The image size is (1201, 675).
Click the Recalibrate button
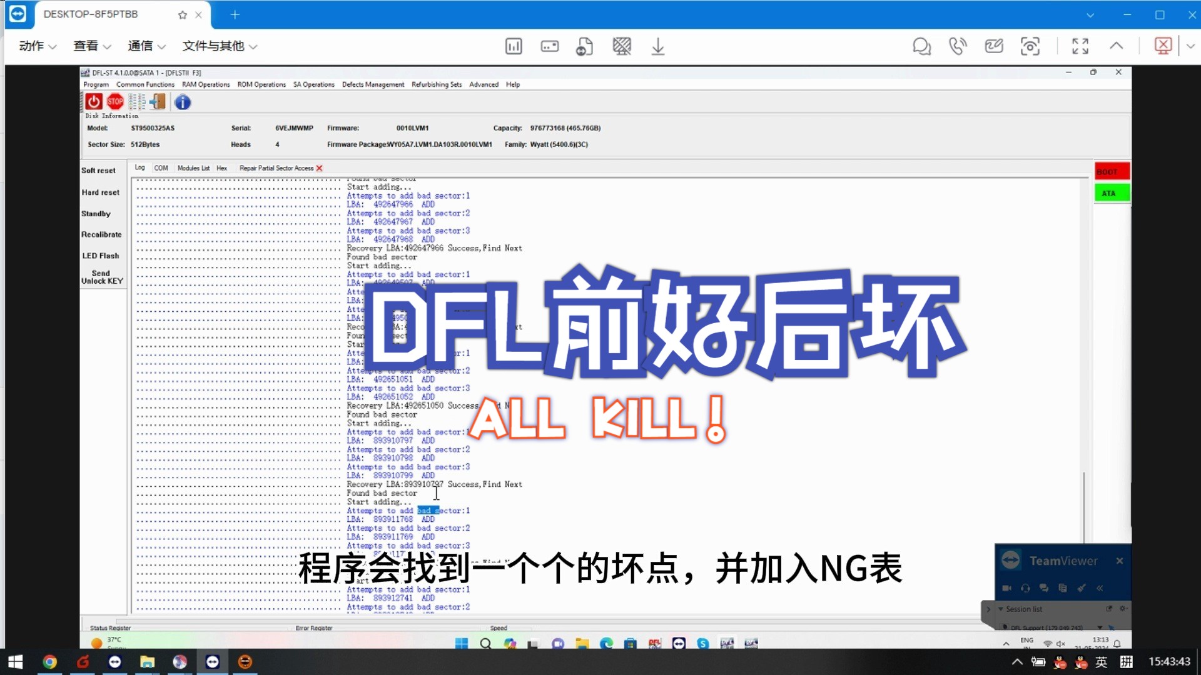[101, 234]
